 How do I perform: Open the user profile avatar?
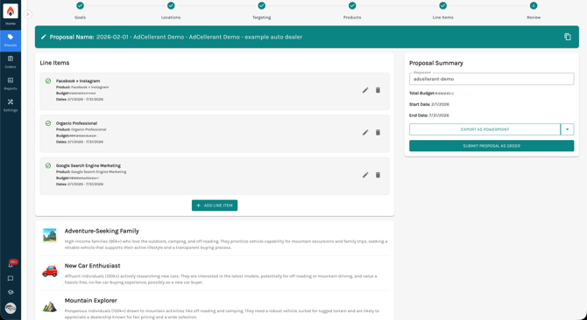[11, 308]
